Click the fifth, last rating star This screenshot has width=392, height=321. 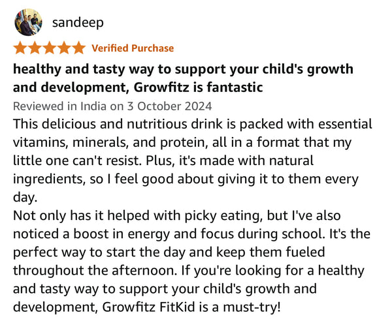[x=78, y=48]
